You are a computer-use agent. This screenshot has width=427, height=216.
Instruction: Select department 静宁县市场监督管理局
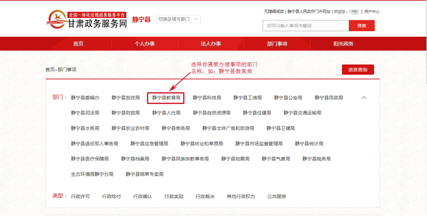pyautogui.click(x=259, y=143)
